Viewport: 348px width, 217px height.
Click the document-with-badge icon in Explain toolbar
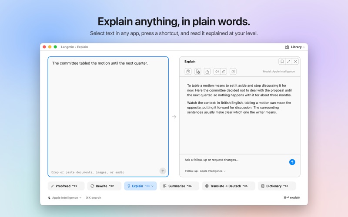click(x=197, y=72)
